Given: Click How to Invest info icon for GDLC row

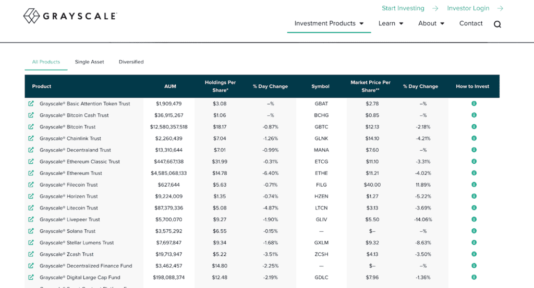Looking at the screenshot, I should coord(474,277).
